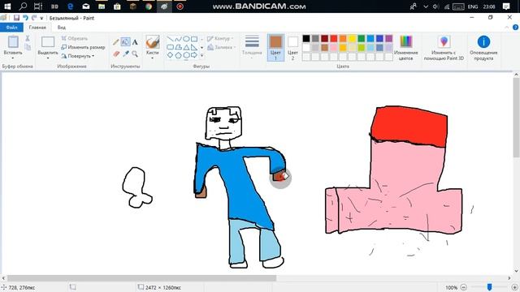Viewport: 520px width, 292px height.
Task: Switch to the View (Вид) tab
Action: pyautogui.click(x=62, y=28)
